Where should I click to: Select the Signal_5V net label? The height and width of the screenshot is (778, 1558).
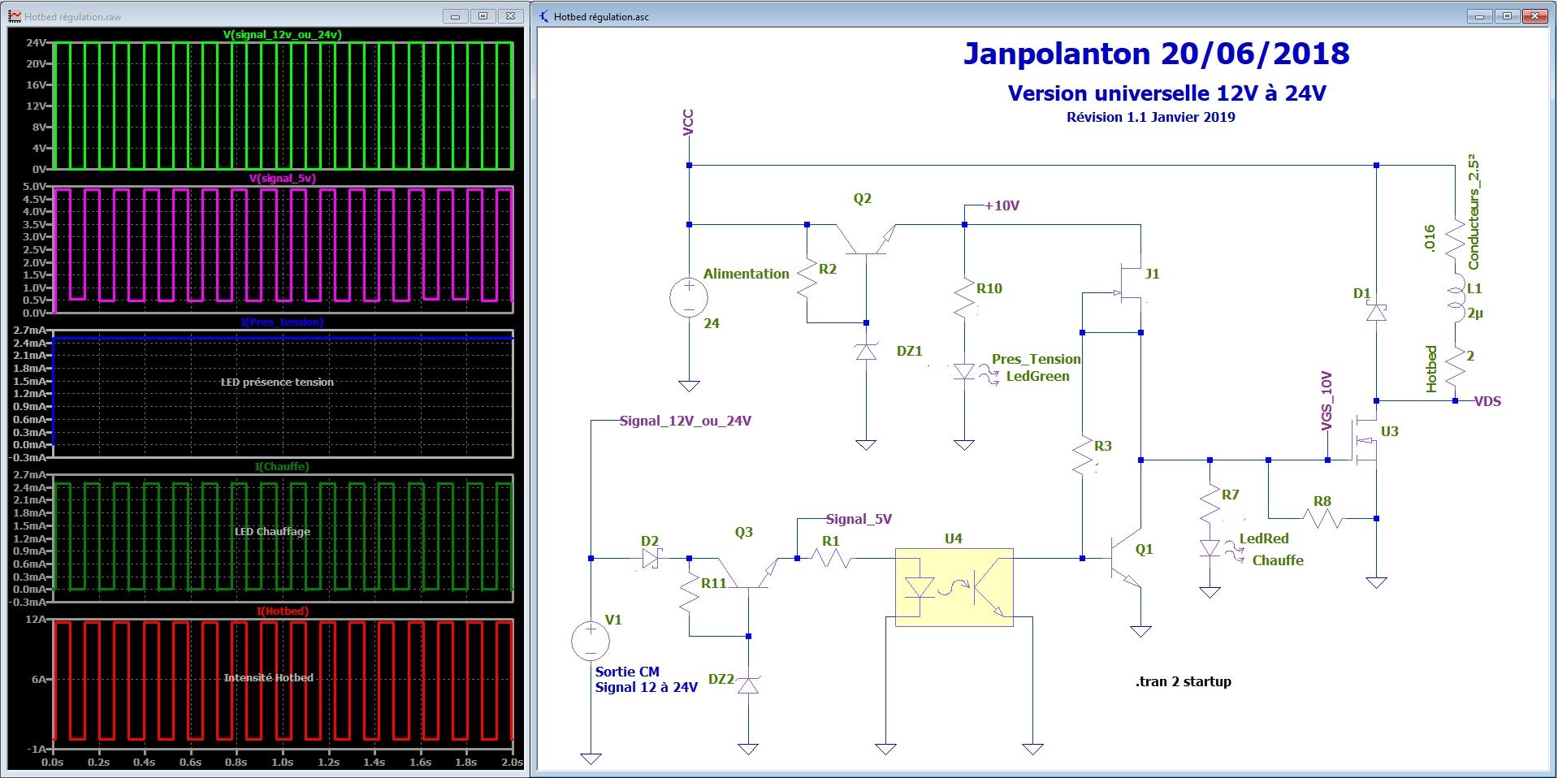[x=859, y=519]
